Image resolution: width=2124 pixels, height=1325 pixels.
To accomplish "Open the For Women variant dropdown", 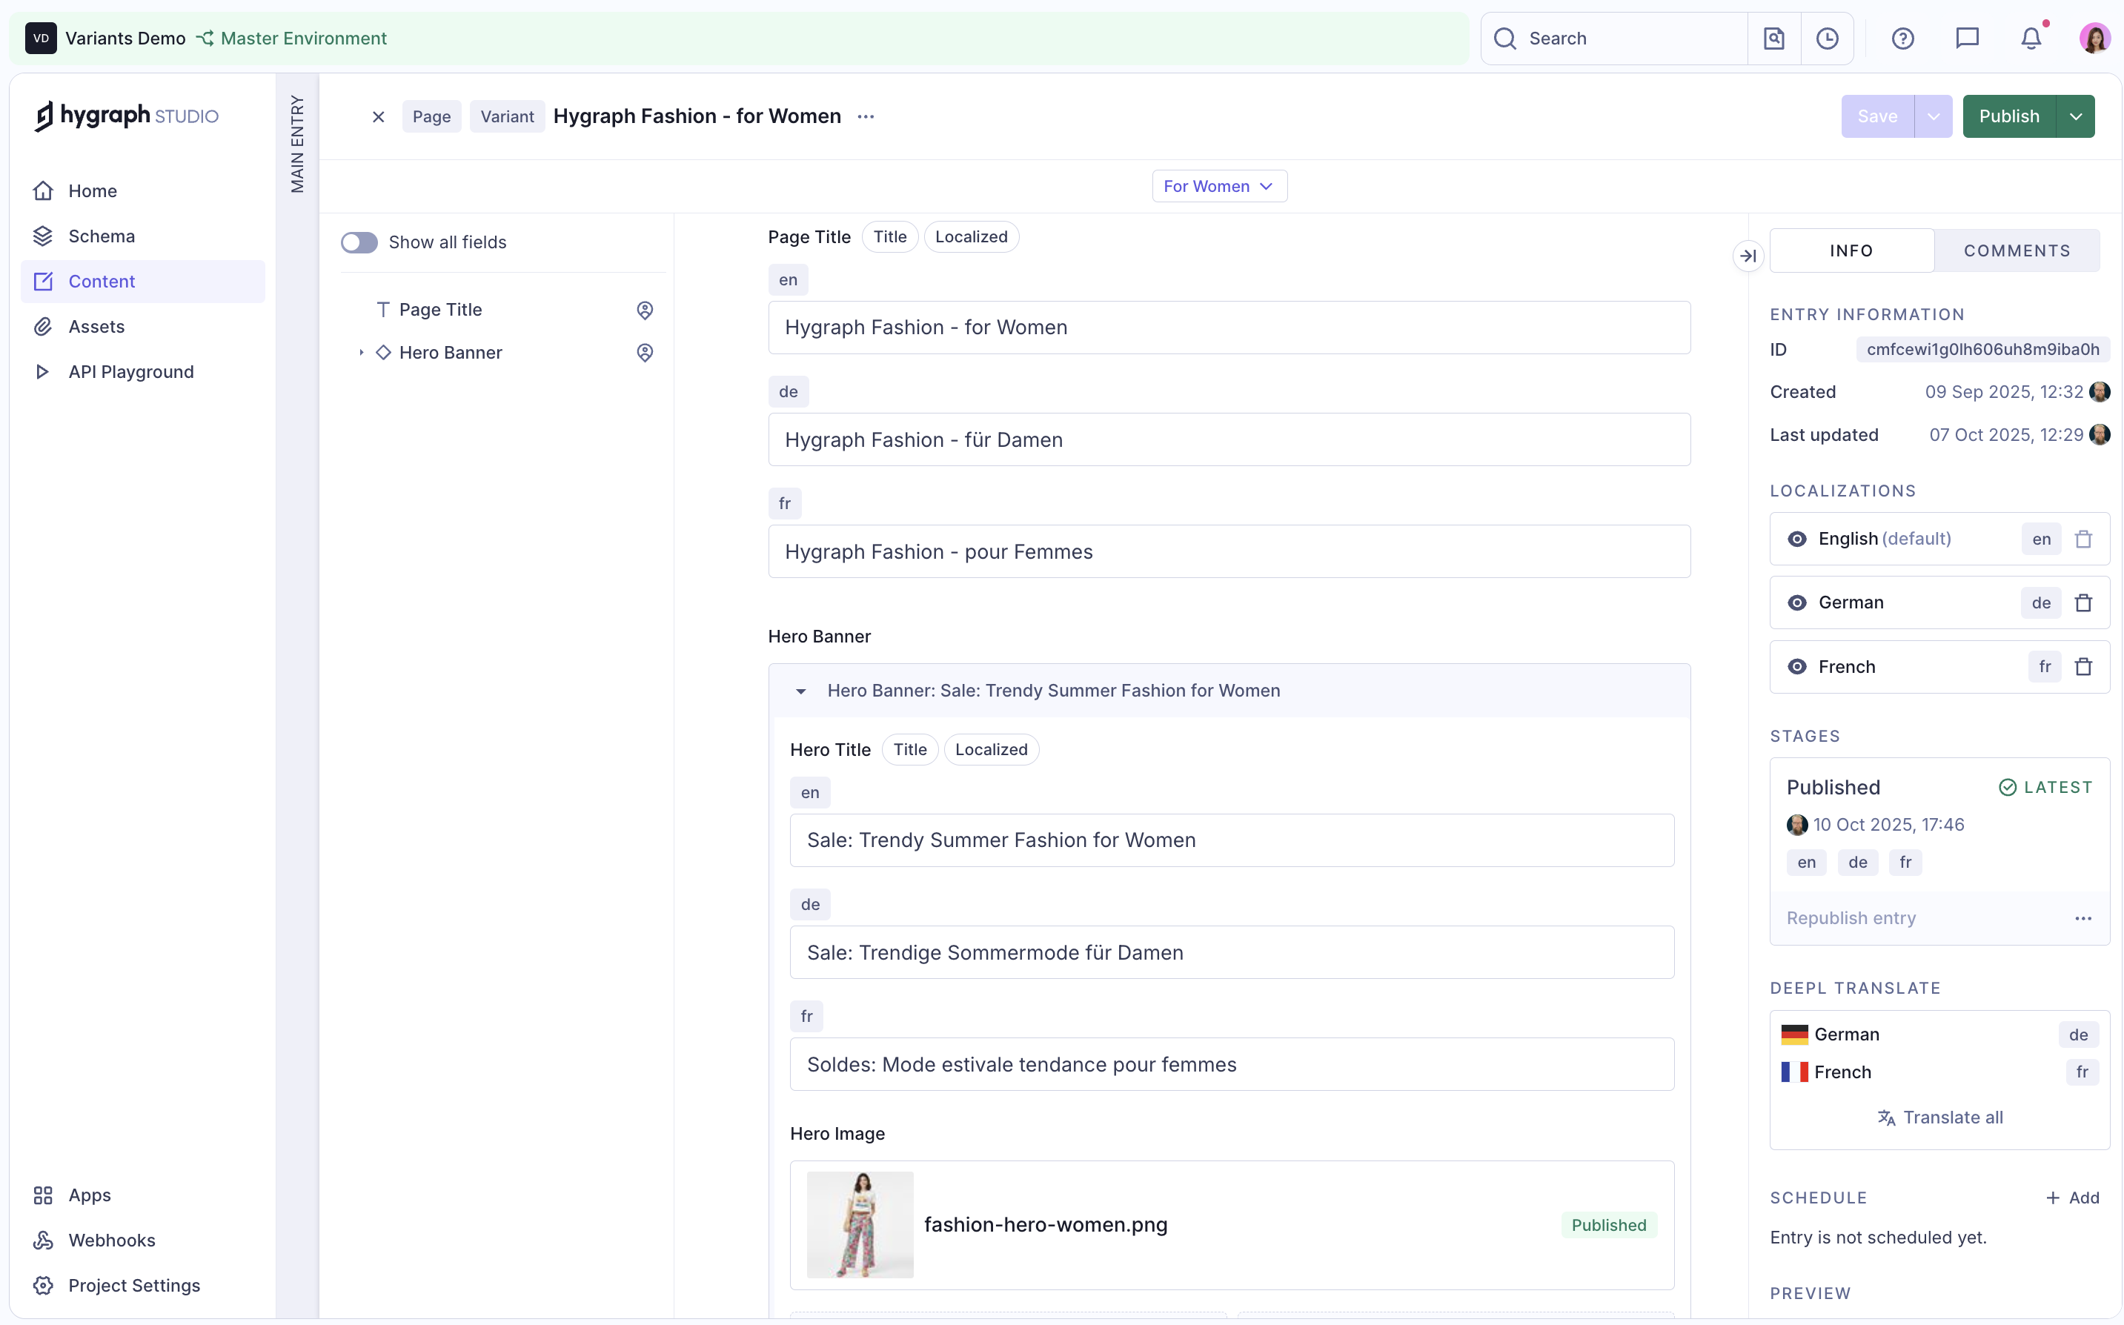I will (1219, 186).
